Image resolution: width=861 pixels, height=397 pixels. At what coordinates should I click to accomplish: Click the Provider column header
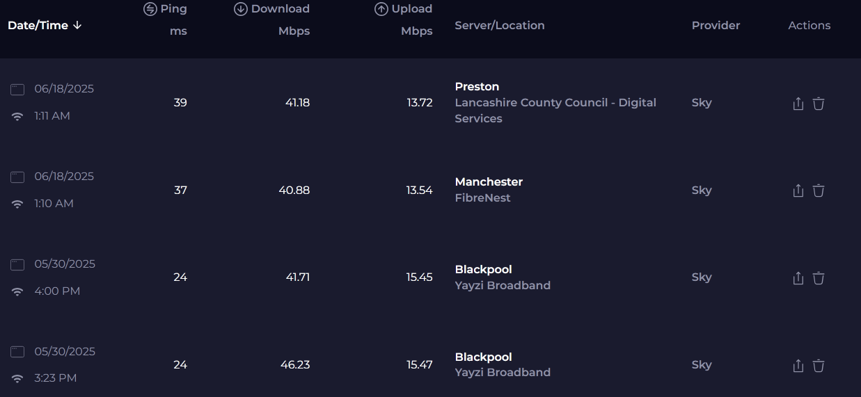coord(716,26)
